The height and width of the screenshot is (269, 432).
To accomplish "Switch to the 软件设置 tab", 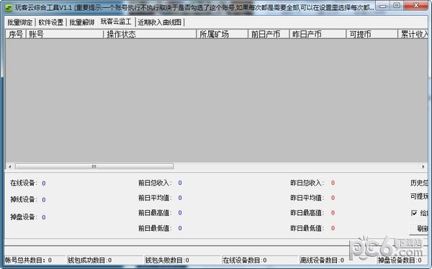I will [51, 22].
